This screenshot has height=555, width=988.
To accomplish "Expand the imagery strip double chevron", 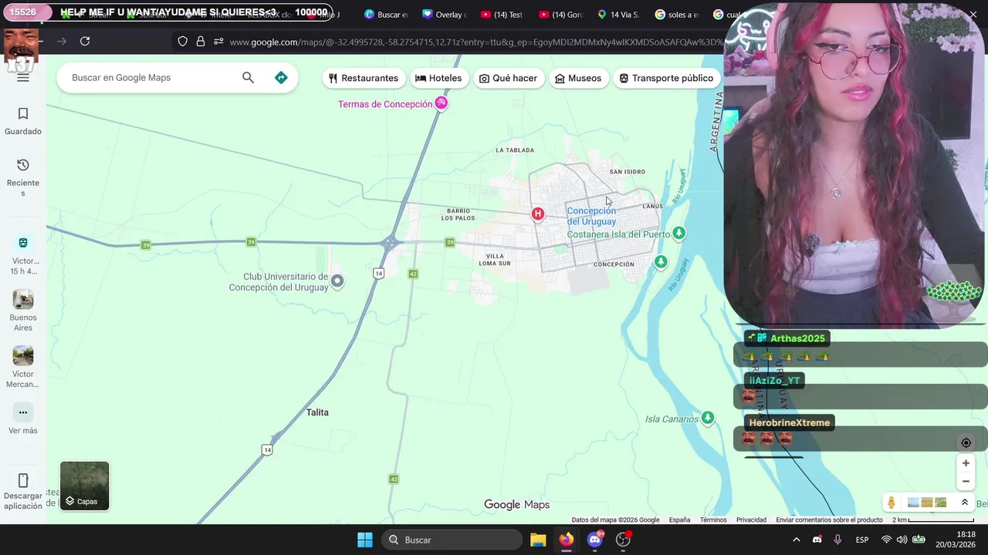I will [x=964, y=503].
